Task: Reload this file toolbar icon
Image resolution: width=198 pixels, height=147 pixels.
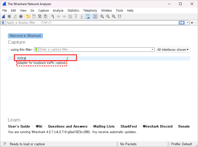Action: 46,16
